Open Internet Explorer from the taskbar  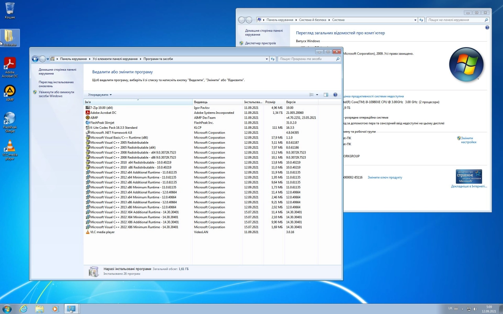(x=24, y=309)
